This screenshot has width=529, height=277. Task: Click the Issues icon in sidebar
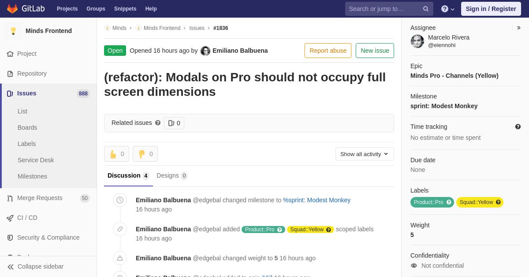click(10, 93)
